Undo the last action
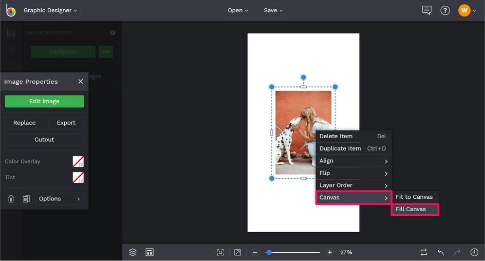 [441, 252]
